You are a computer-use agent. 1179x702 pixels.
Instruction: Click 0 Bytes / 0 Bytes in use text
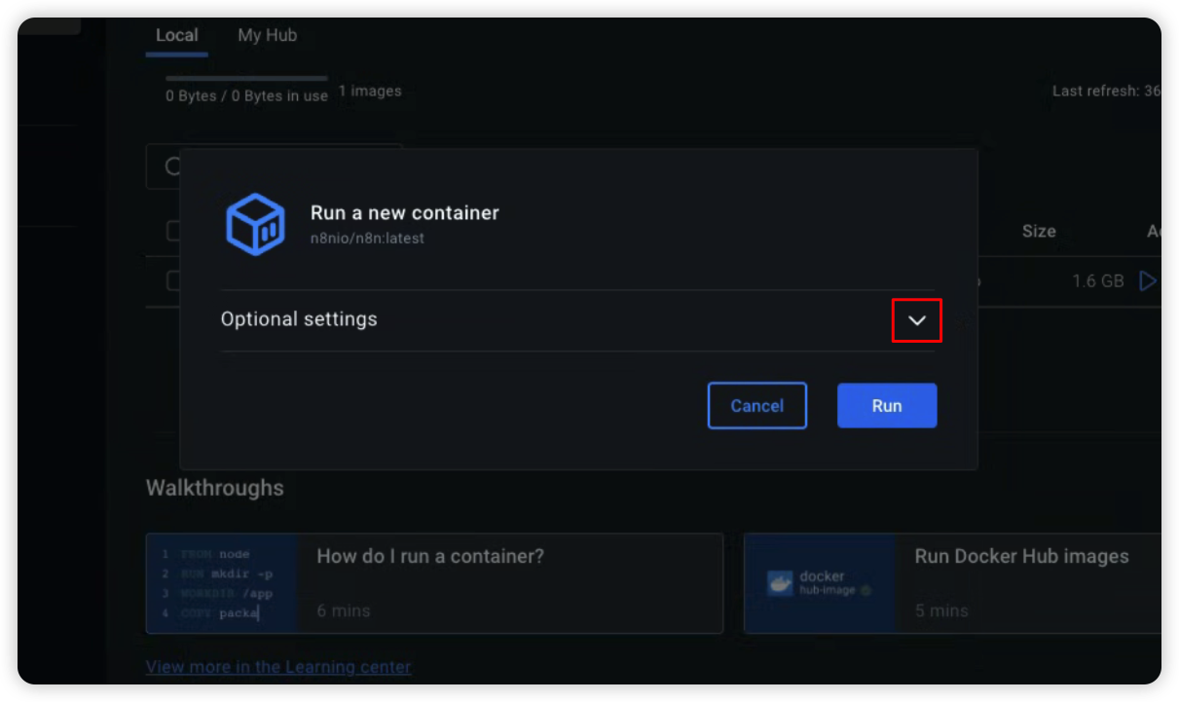246,96
